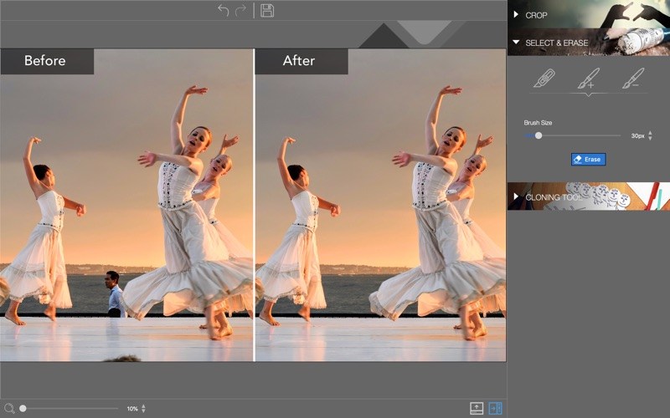
Task: Switch to single image view mode
Action: click(x=477, y=408)
